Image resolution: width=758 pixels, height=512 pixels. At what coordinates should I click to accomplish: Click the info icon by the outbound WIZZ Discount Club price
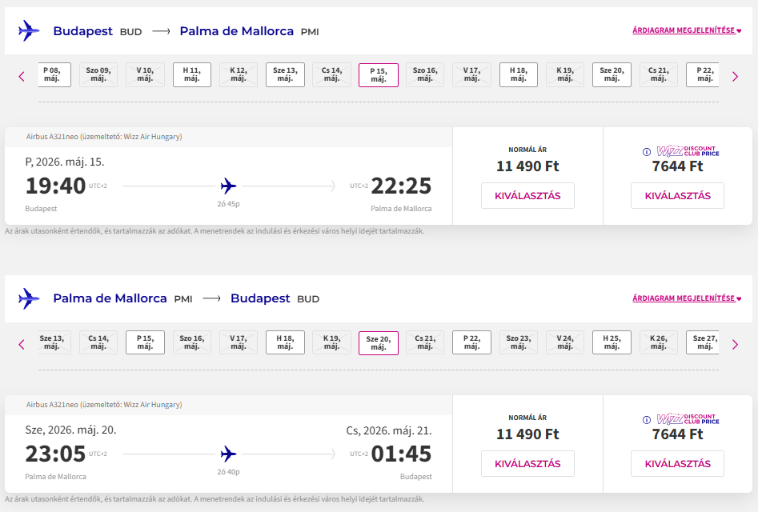coord(647,151)
